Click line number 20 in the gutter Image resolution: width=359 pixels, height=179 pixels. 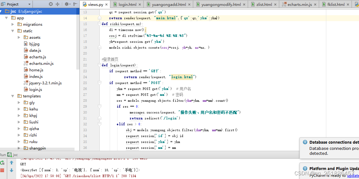[85, 53]
